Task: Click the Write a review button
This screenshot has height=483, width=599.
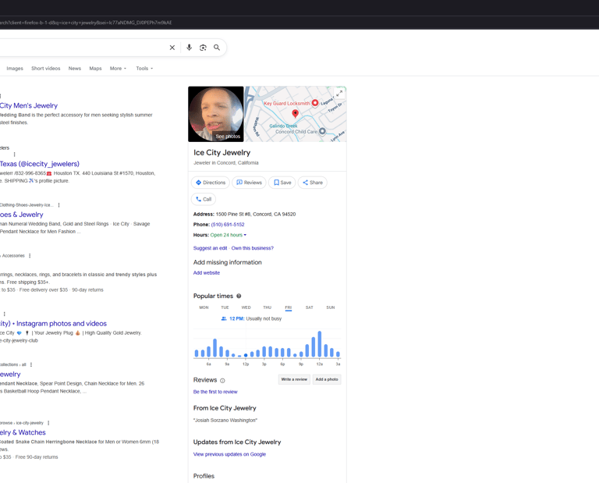Action: click(294, 379)
